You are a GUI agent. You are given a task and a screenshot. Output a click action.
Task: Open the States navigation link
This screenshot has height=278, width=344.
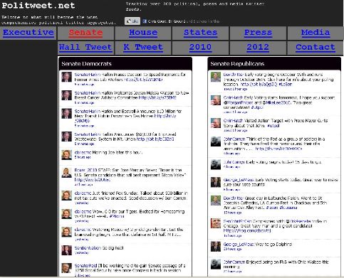[200, 33]
